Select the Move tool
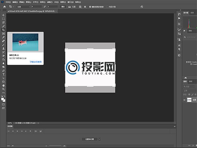The width and height of the screenshot is (197, 148). click(x=3, y=15)
